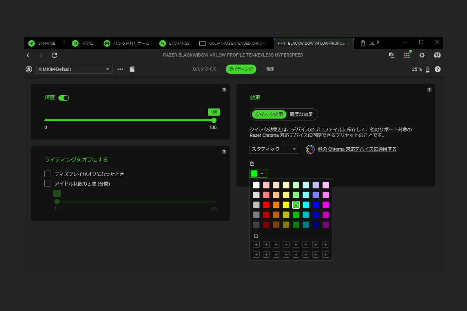Pick the white color swatch
467x311 pixels.
coord(256,185)
